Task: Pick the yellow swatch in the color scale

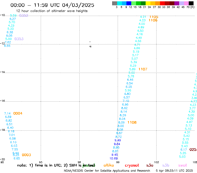Action: point(148,3)
